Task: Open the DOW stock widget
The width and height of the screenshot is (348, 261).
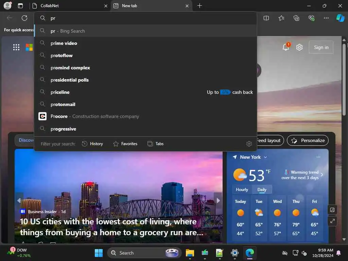Action: click(x=19, y=253)
